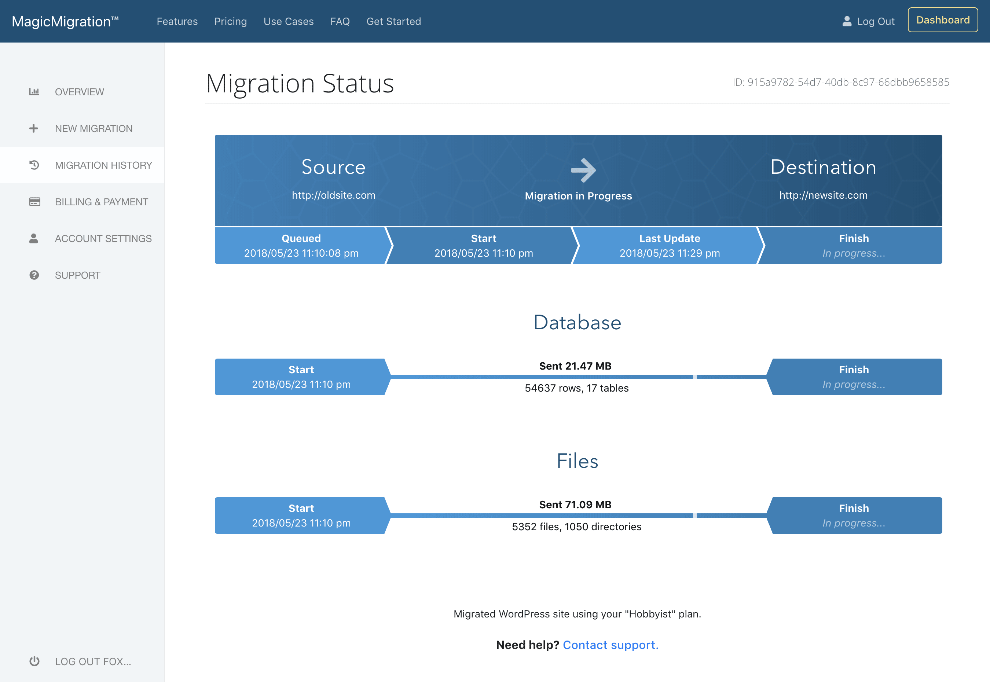Open the Dashboard button

pos(943,20)
